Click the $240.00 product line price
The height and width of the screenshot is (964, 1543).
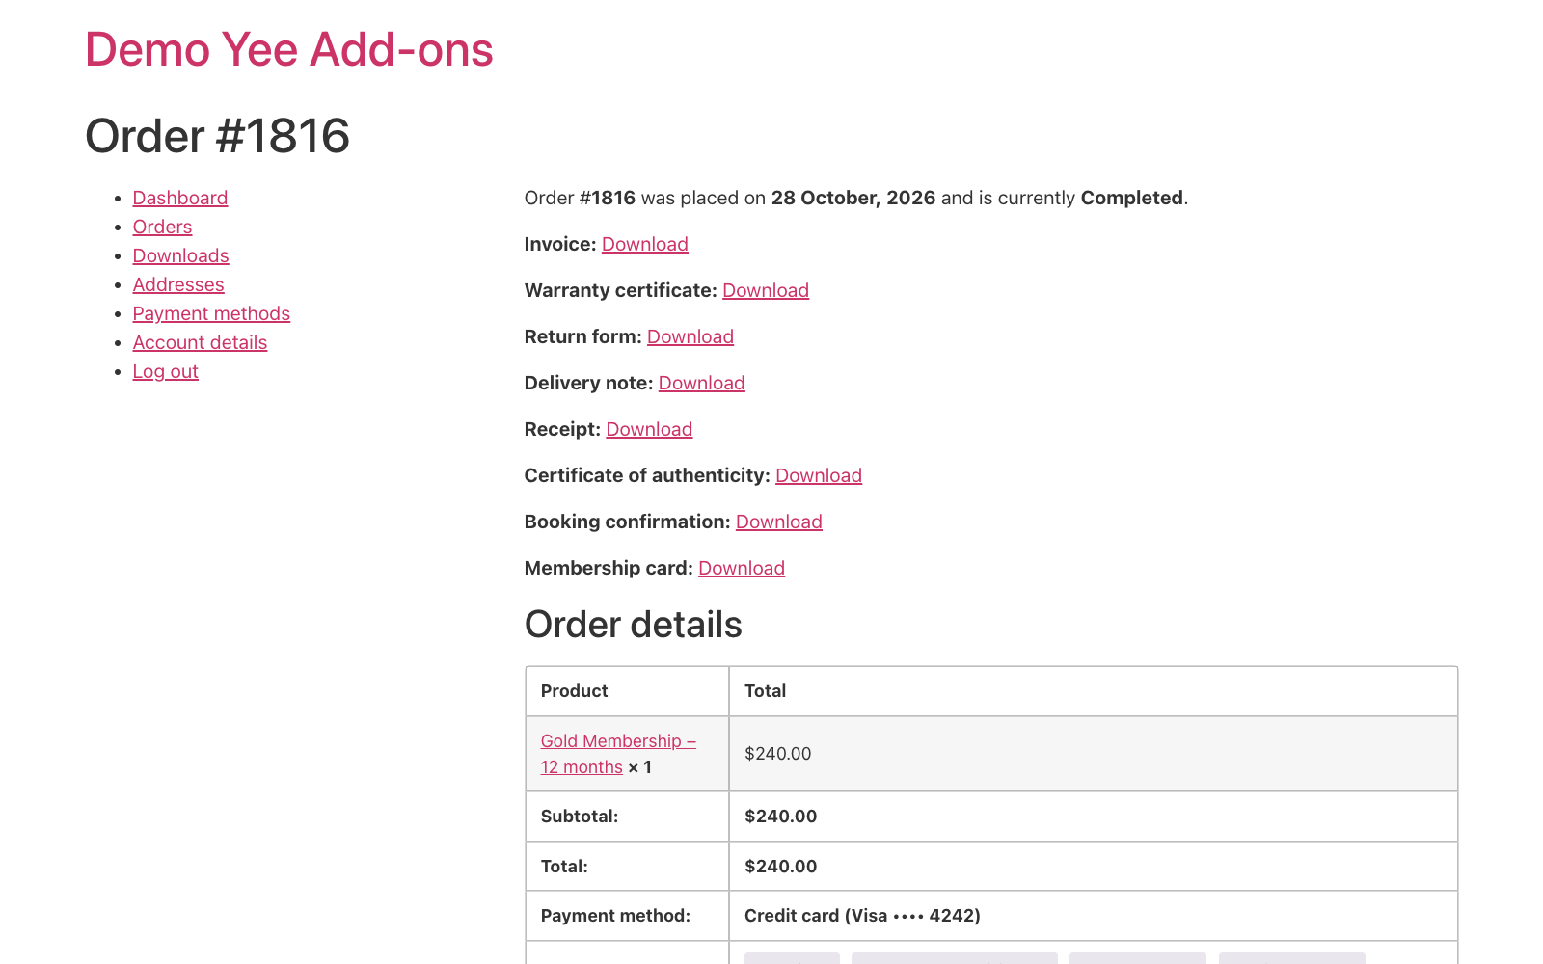point(778,754)
